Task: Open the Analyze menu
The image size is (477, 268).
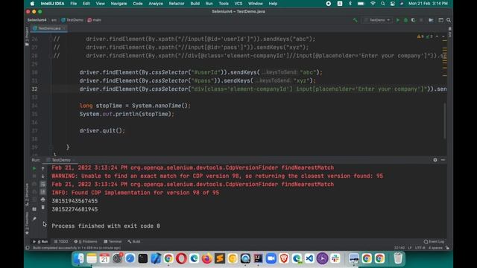Action: click(x=156, y=4)
